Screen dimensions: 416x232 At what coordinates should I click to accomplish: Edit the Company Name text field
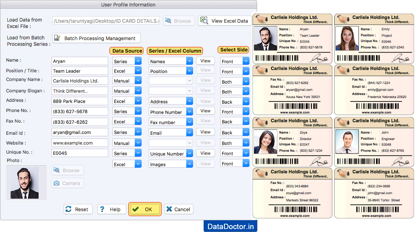(x=79, y=81)
